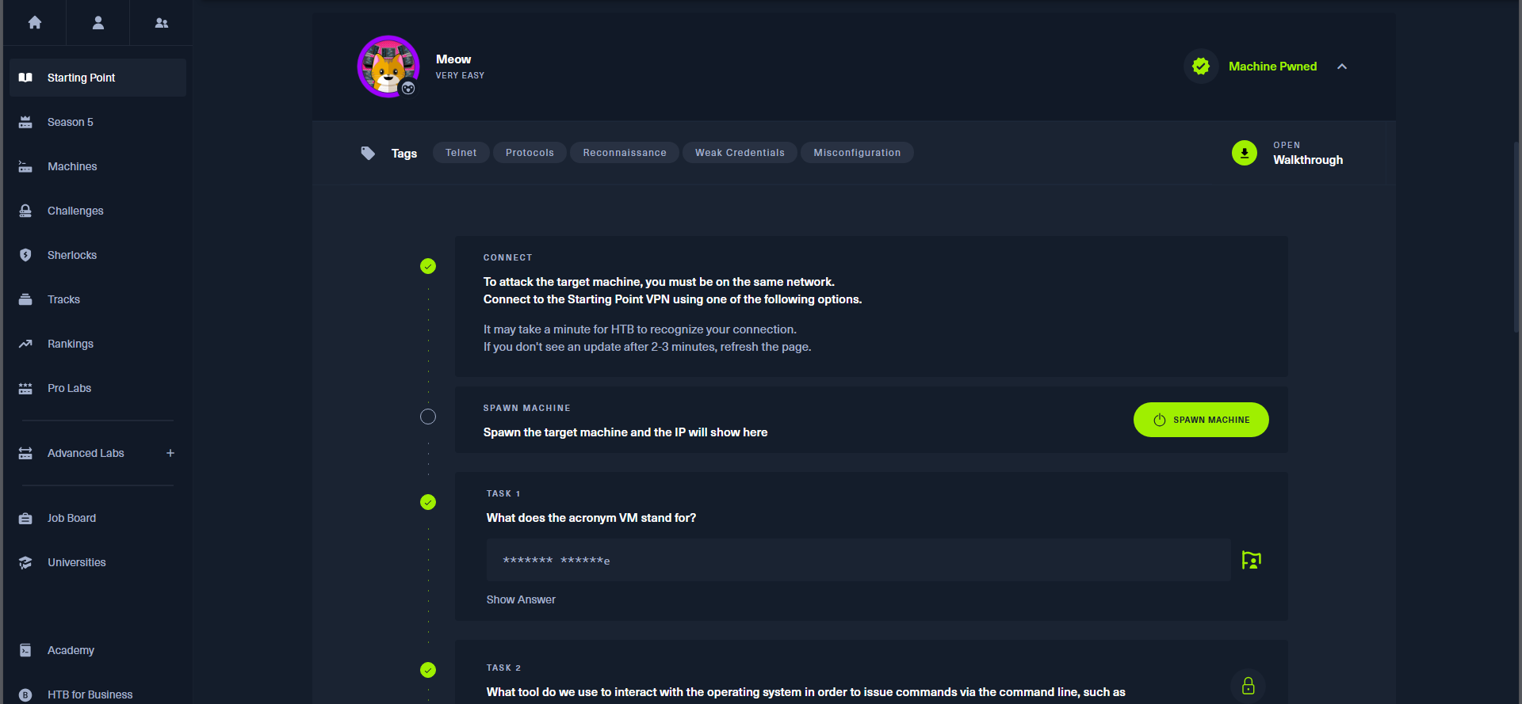The width and height of the screenshot is (1522, 704).
Task: Click the tags label icon
Action: (368, 153)
